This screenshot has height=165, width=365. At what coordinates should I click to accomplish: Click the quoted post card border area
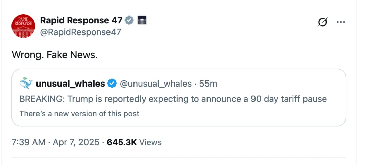179,97
